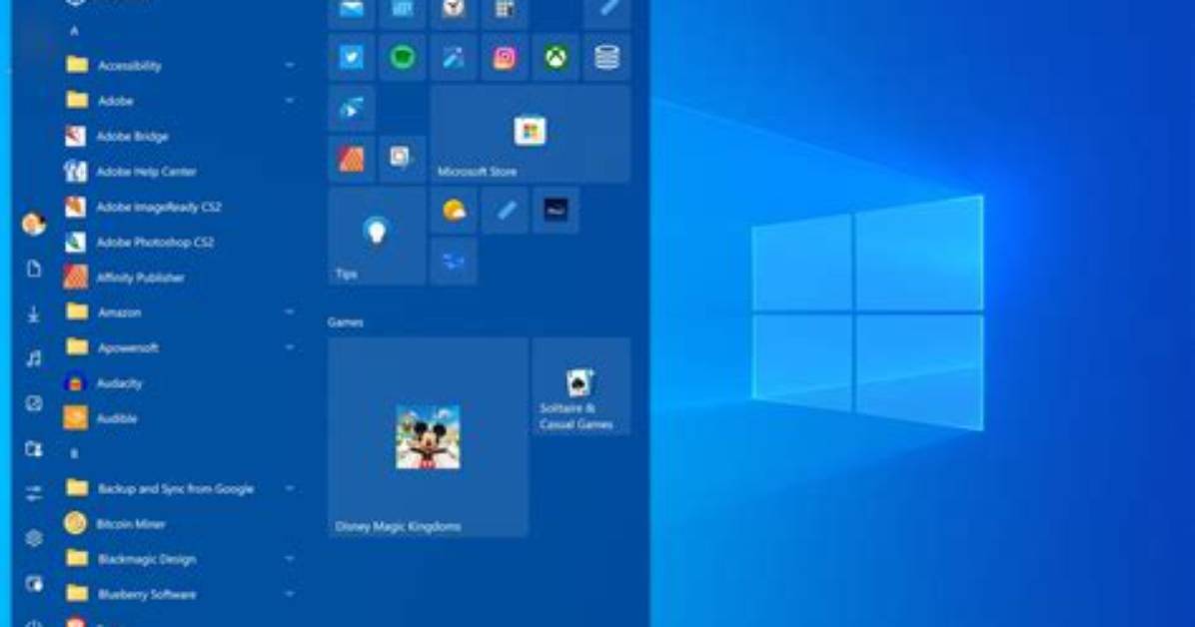Expand the Blackmagic Design folder chevron
The width and height of the screenshot is (1195, 627).
click(x=290, y=559)
